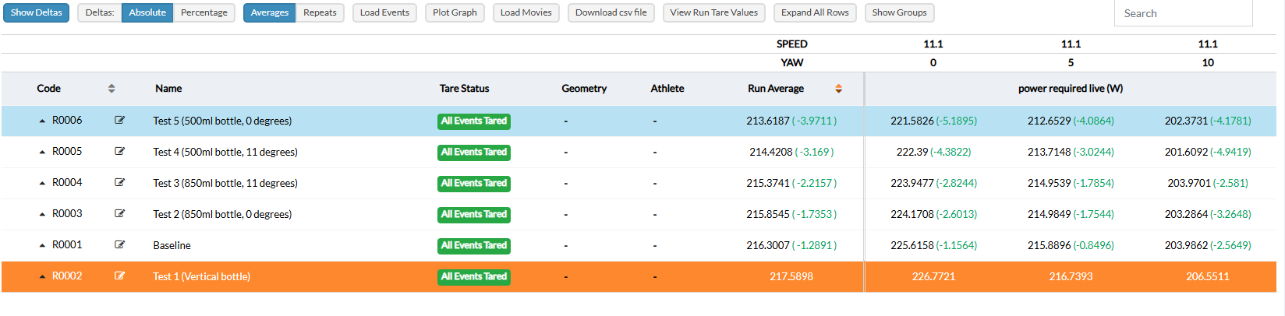Click the edit icon for run R0006
The width and height of the screenshot is (1285, 316).
click(119, 120)
